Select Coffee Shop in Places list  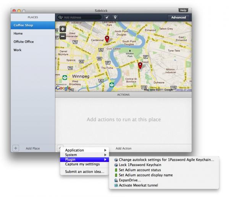click(x=33, y=25)
